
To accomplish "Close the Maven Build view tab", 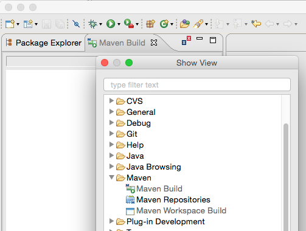I will pyautogui.click(x=154, y=43).
